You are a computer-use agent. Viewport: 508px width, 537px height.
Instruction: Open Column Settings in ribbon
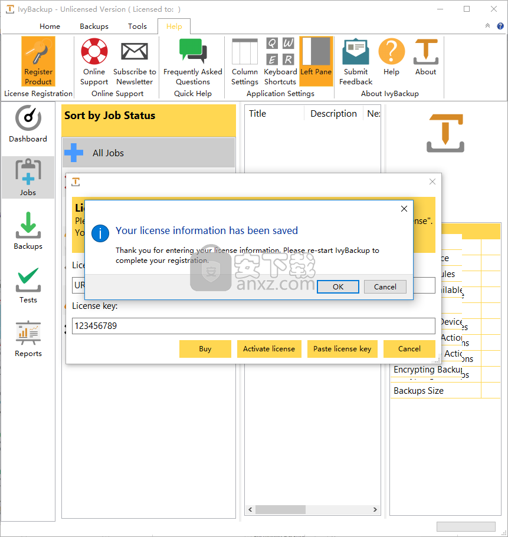pos(245,61)
